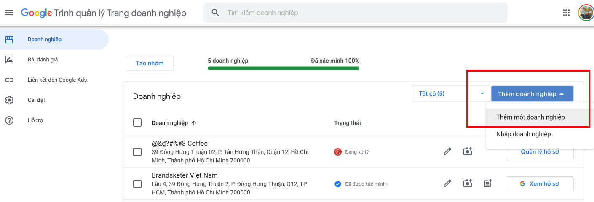Image resolution: width=594 pixels, height=202 pixels.
Task: Add photo to the @&₫?#%¥$ Coffee listing
Action: pos(468,151)
